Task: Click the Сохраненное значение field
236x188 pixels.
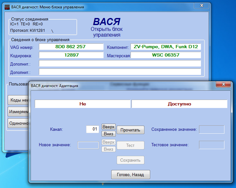Action: [x=212, y=130]
